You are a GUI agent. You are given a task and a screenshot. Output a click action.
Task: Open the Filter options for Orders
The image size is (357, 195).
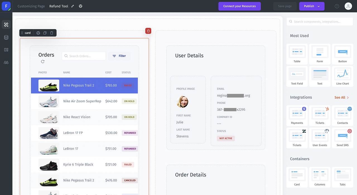(119, 56)
